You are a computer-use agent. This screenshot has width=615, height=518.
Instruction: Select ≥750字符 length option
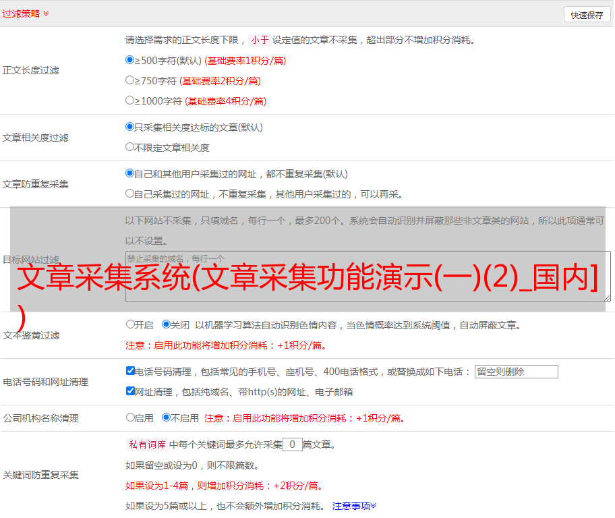130,80
